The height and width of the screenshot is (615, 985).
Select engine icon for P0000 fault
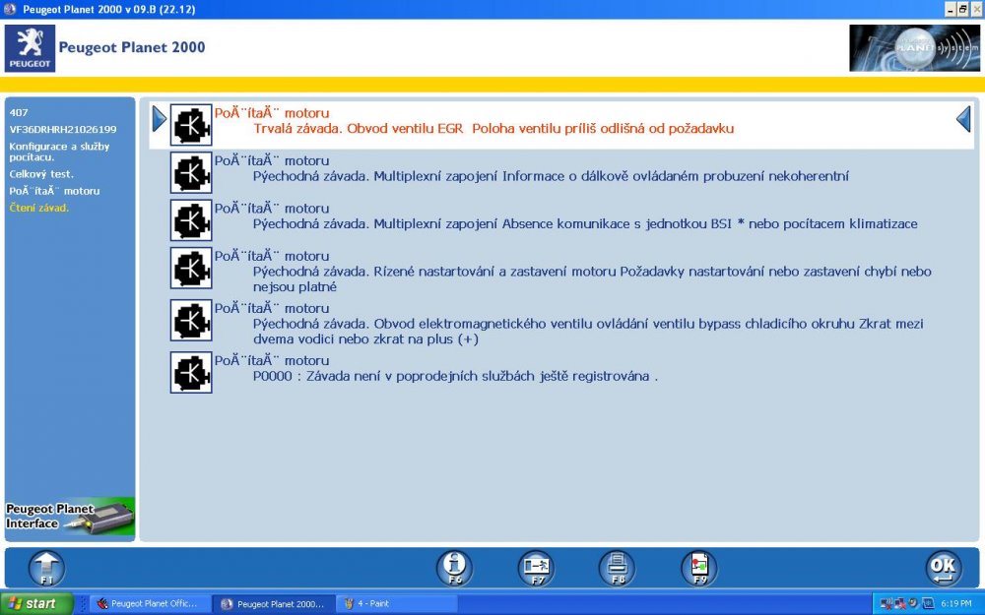191,372
